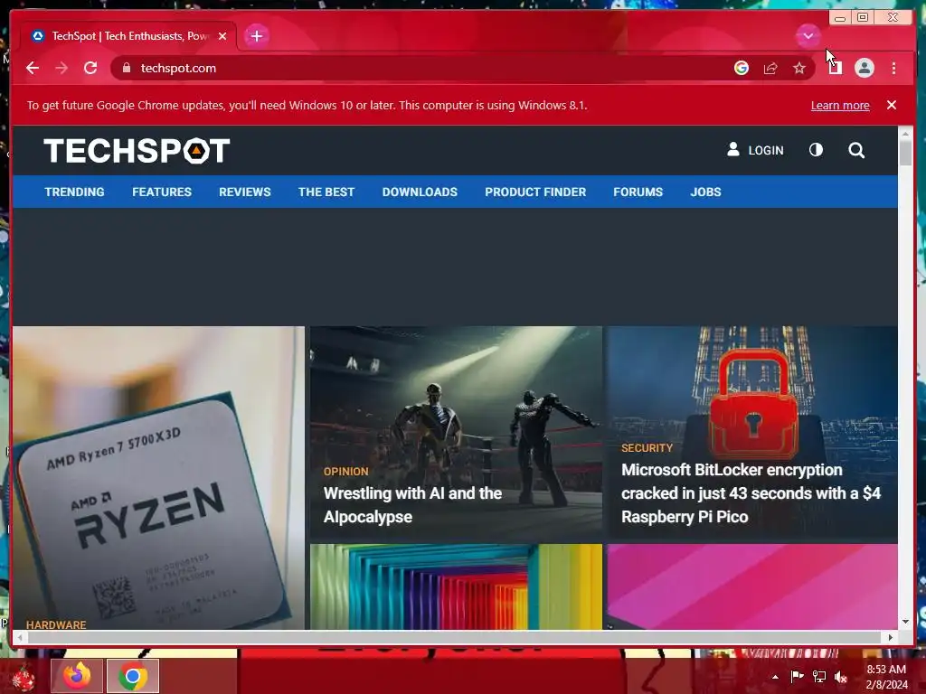Click the vertical scrollbar thumb
926x694 pixels.
pyautogui.click(x=905, y=154)
